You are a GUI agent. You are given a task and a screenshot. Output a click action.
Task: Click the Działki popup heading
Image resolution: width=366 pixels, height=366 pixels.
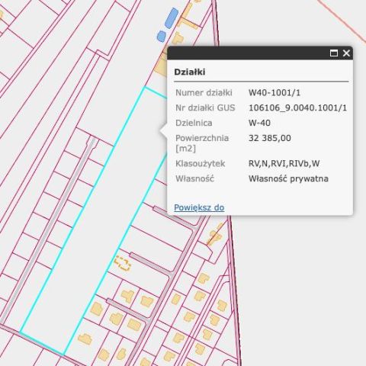point(190,72)
